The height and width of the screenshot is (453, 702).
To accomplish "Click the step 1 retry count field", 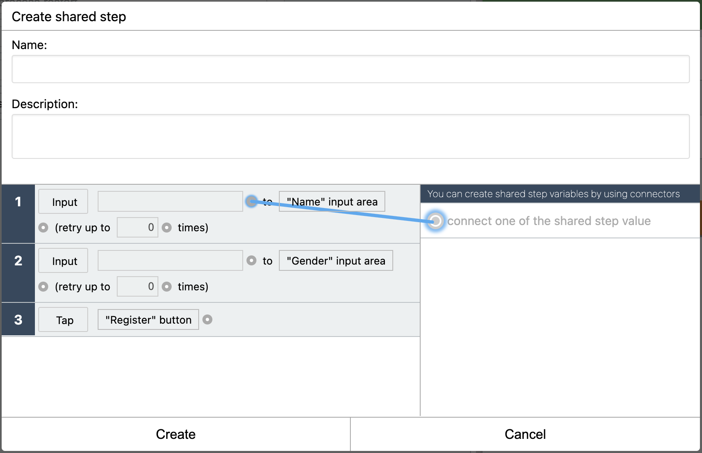I will pyautogui.click(x=138, y=227).
